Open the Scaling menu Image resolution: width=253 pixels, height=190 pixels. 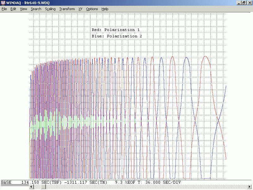tap(50, 9)
